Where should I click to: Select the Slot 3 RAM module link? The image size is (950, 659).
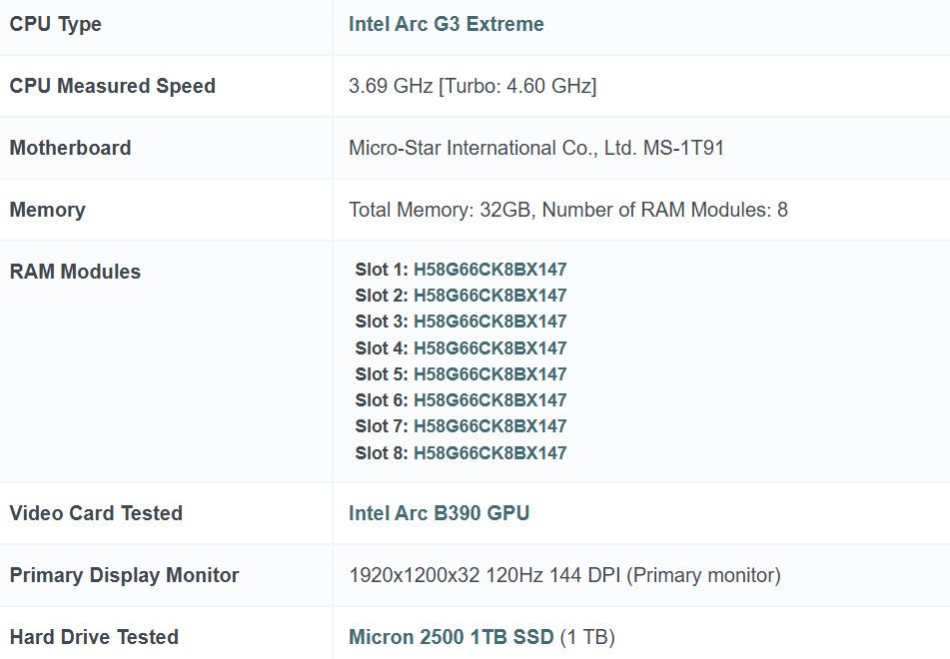pos(489,322)
